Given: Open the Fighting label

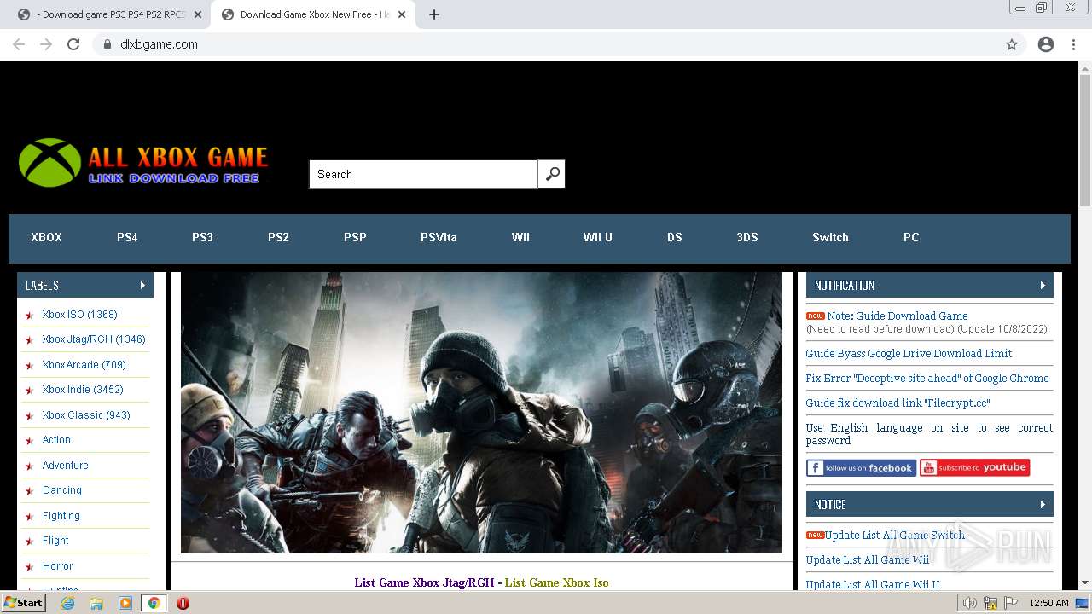Looking at the screenshot, I should (x=61, y=516).
